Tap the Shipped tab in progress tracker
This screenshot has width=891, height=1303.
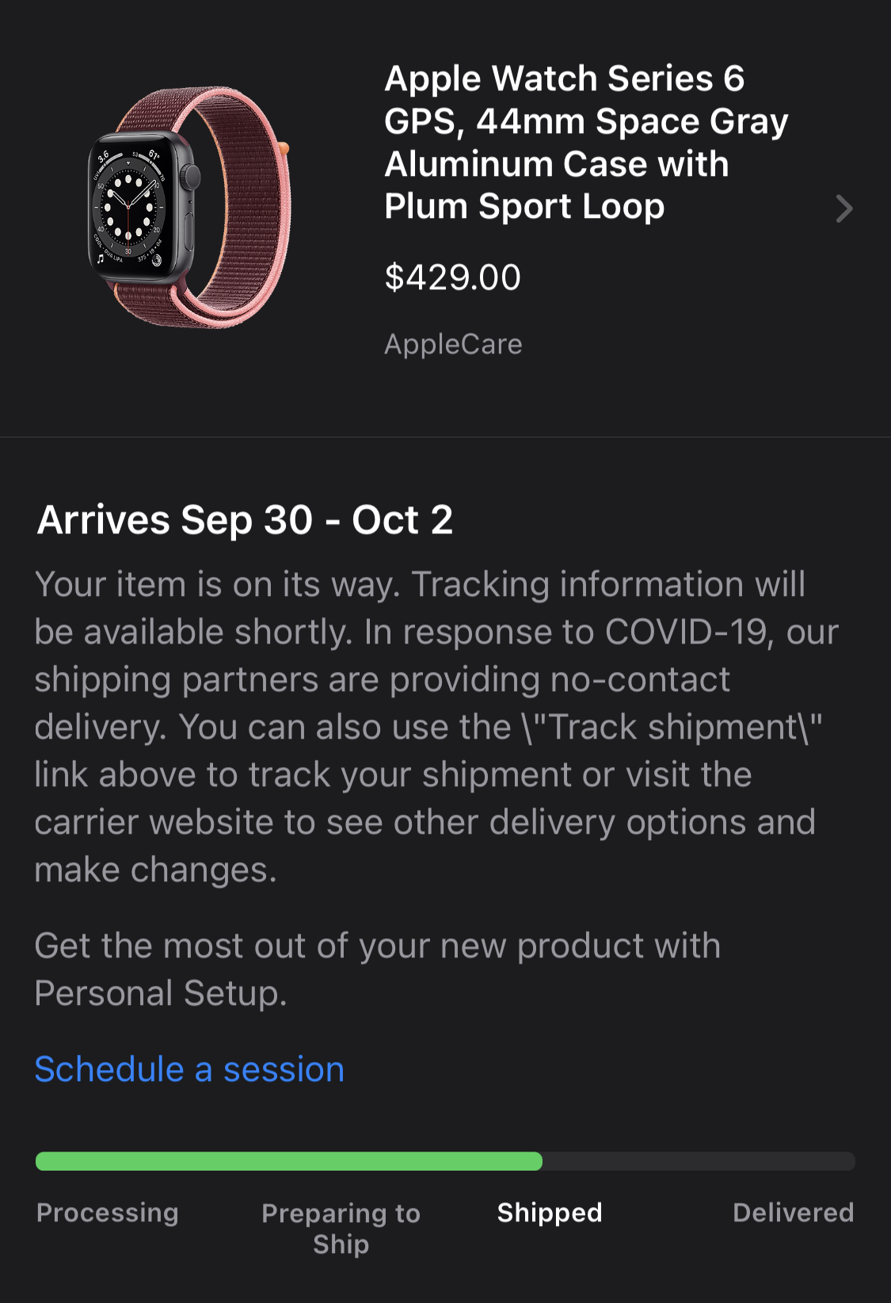point(549,1212)
